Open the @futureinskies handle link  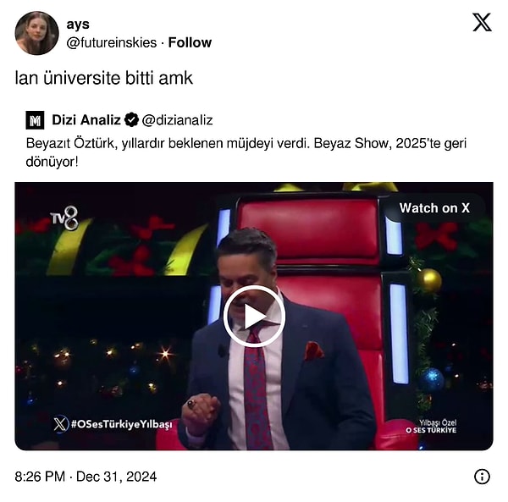112,42
